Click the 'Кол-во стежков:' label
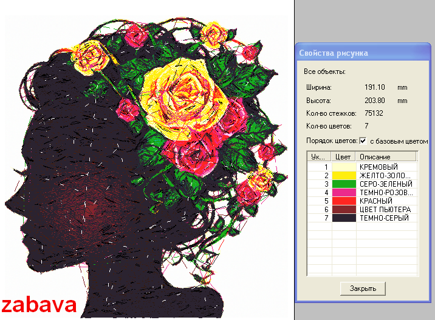Screen dimensions: 435x320 tap(331, 113)
